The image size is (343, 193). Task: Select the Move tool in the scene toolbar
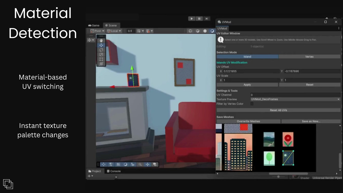(101, 45)
